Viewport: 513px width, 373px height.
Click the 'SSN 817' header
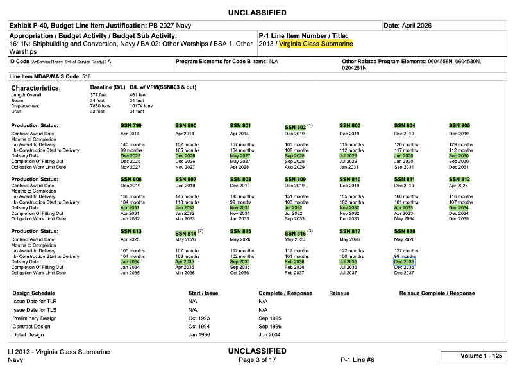click(349, 231)
